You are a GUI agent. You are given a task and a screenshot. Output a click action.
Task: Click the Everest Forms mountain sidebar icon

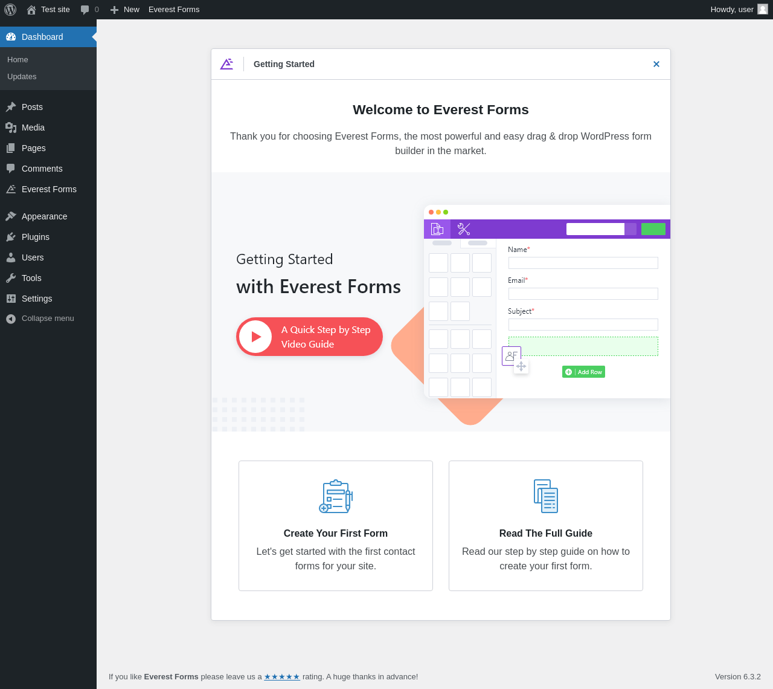pyautogui.click(x=11, y=189)
